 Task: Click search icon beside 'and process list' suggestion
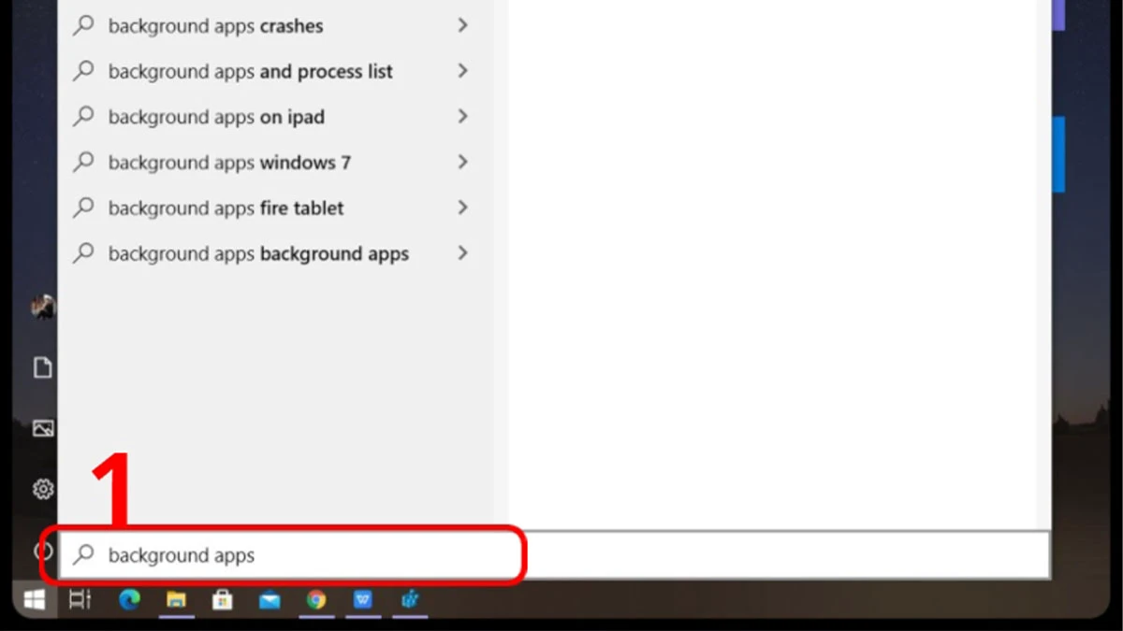tap(84, 70)
